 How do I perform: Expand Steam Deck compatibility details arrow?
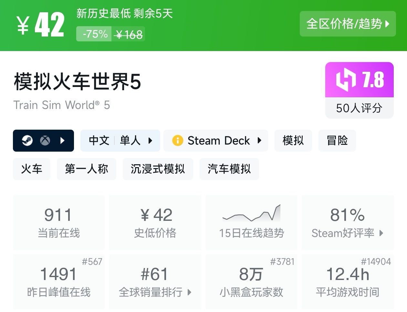[x=259, y=141]
